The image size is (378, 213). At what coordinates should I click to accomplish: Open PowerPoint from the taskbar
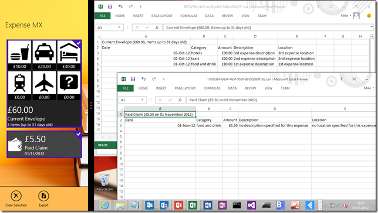point(178,205)
